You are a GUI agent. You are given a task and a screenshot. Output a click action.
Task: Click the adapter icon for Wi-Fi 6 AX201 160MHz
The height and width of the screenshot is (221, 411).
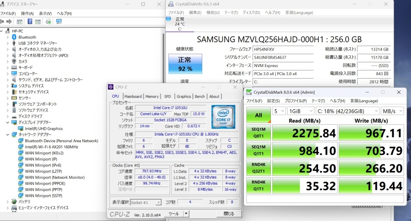(x=20, y=147)
